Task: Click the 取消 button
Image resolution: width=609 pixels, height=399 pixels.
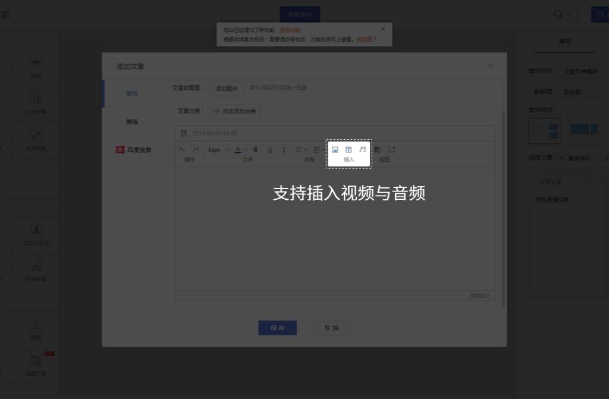Action: tap(331, 328)
